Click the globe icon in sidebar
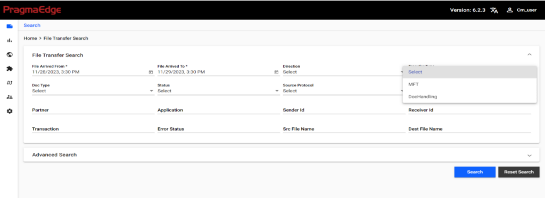545x198 pixels. pyautogui.click(x=10, y=55)
